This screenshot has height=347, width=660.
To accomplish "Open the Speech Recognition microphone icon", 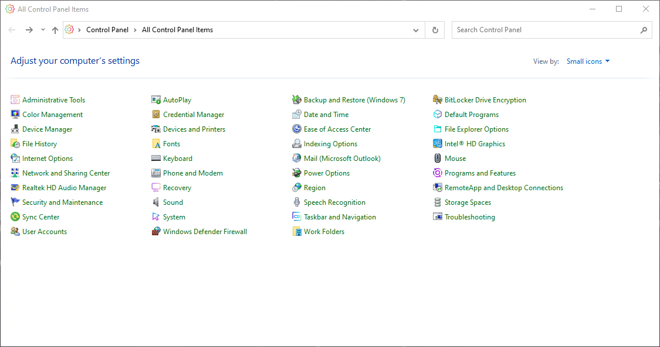I will 297,202.
